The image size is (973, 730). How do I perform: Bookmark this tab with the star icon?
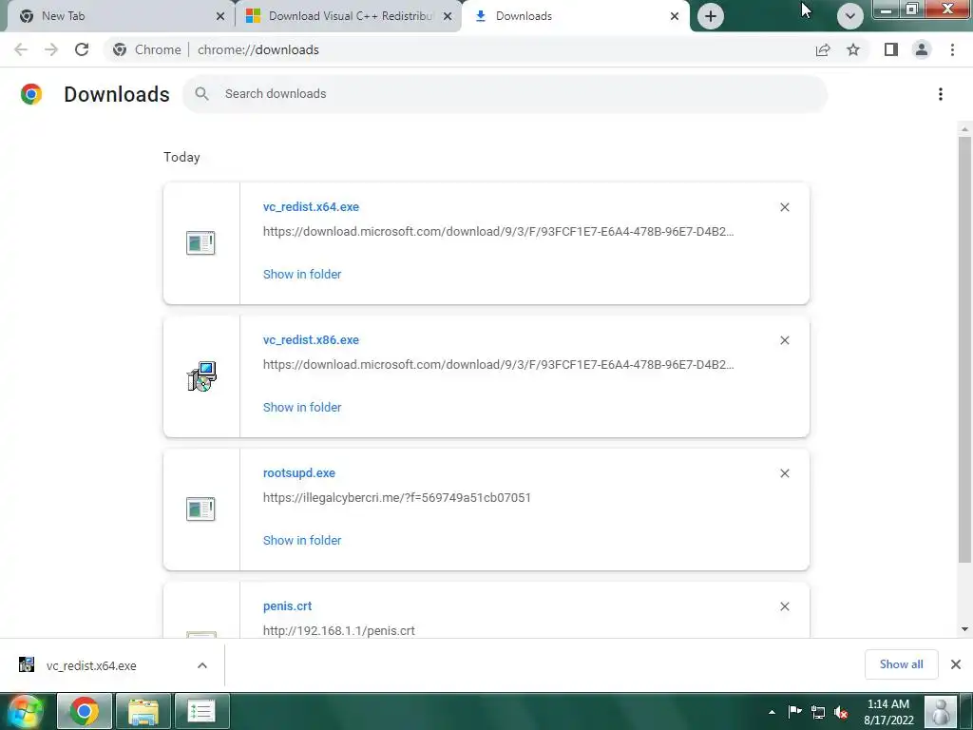853,49
